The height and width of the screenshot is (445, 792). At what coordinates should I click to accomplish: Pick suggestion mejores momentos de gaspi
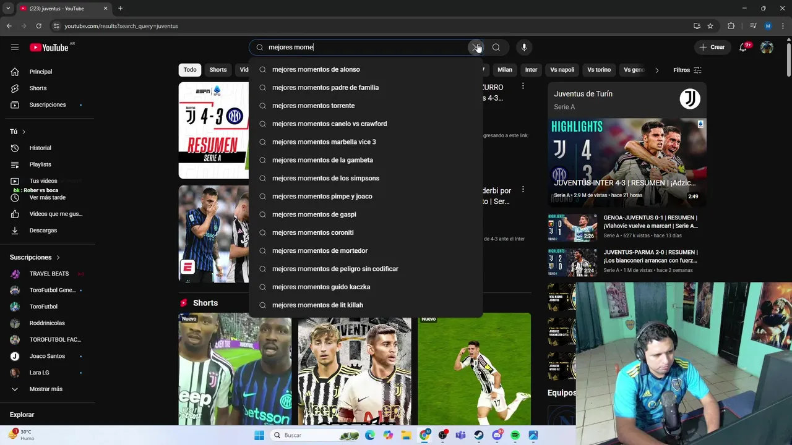(x=366, y=214)
